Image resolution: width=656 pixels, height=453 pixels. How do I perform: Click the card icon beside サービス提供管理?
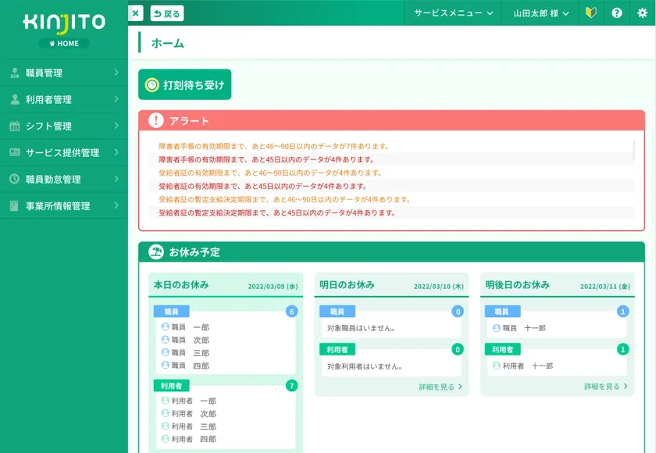tap(14, 152)
